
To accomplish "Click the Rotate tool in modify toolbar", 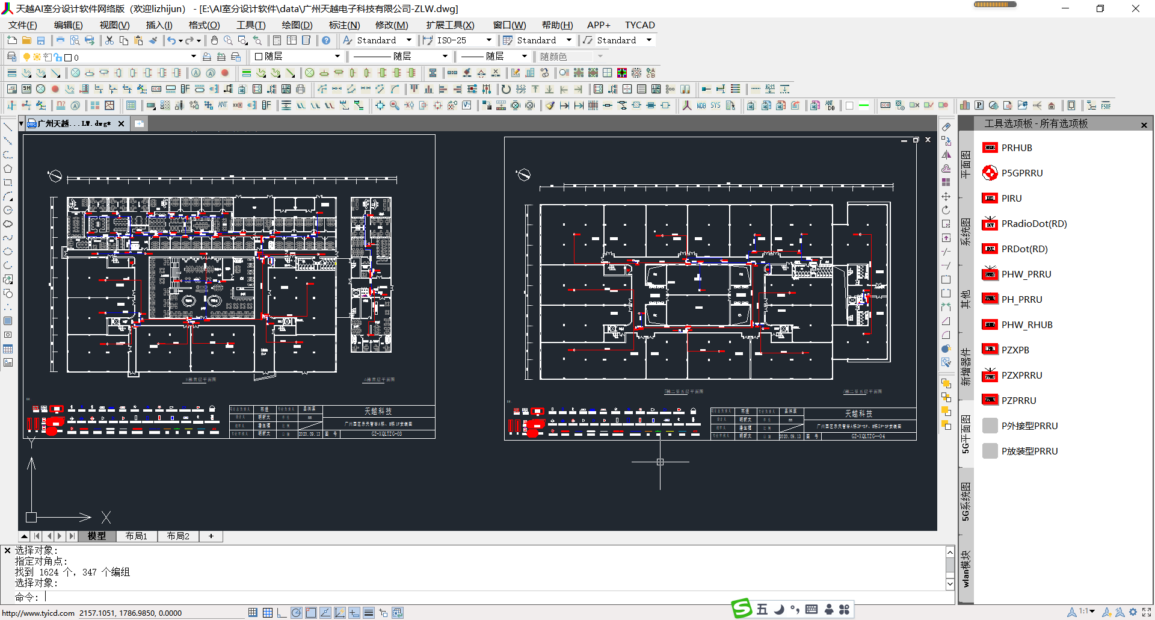I will (946, 210).
